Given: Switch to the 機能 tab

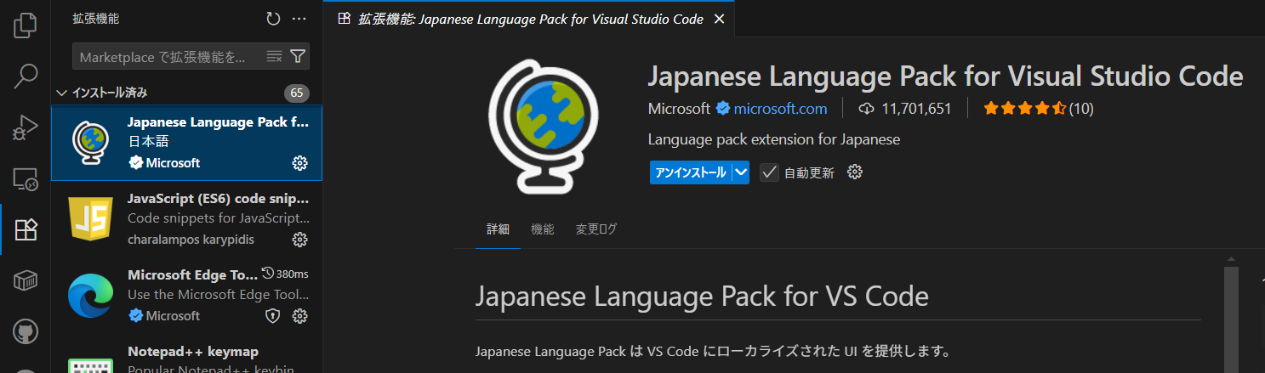Looking at the screenshot, I should tap(542, 229).
